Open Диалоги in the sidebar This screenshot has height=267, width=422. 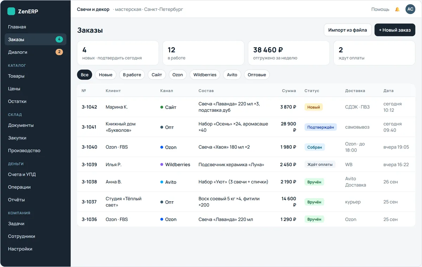35,52
